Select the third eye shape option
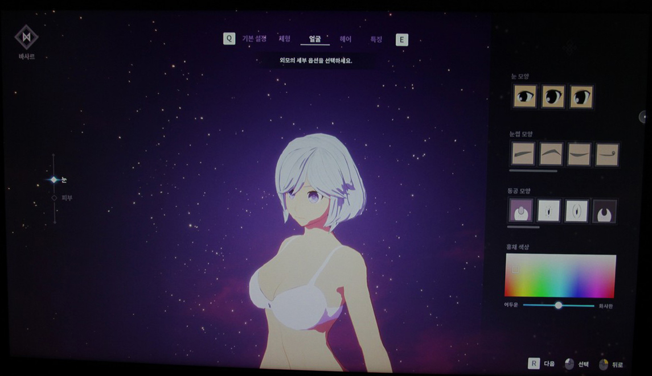This screenshot has height=376, width=652. point(581,97)
